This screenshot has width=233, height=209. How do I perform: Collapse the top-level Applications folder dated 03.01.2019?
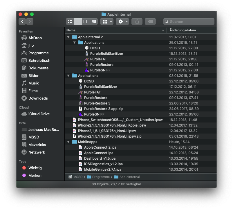68,76
